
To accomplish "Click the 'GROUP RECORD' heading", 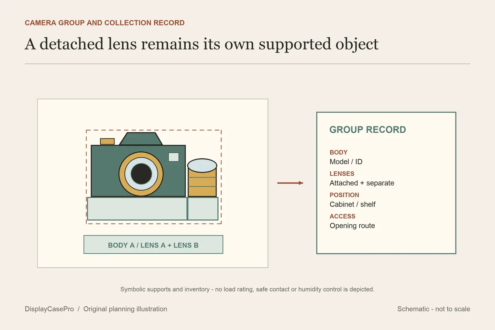I will tap(367, 130).
